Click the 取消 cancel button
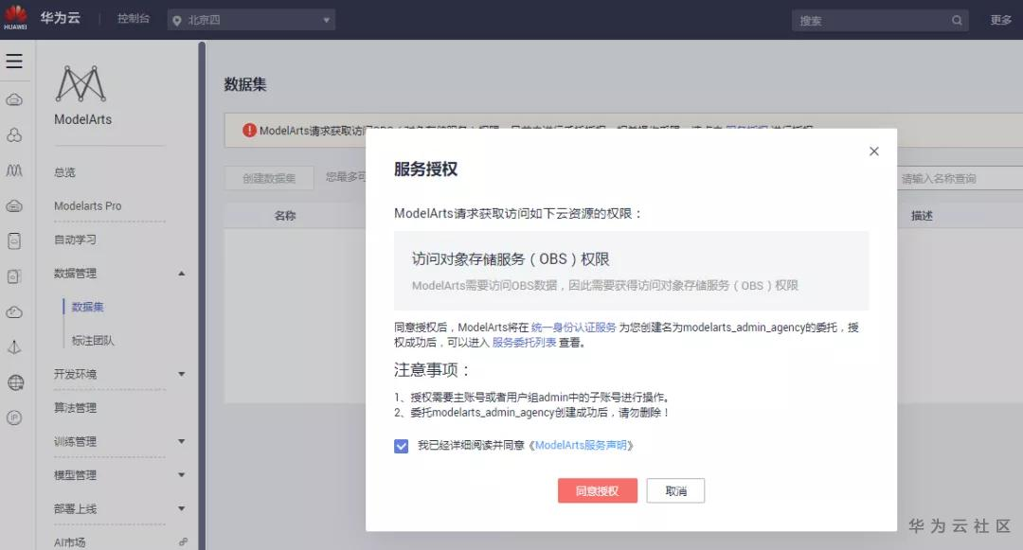1023x550 pixels. coord(674,490)
